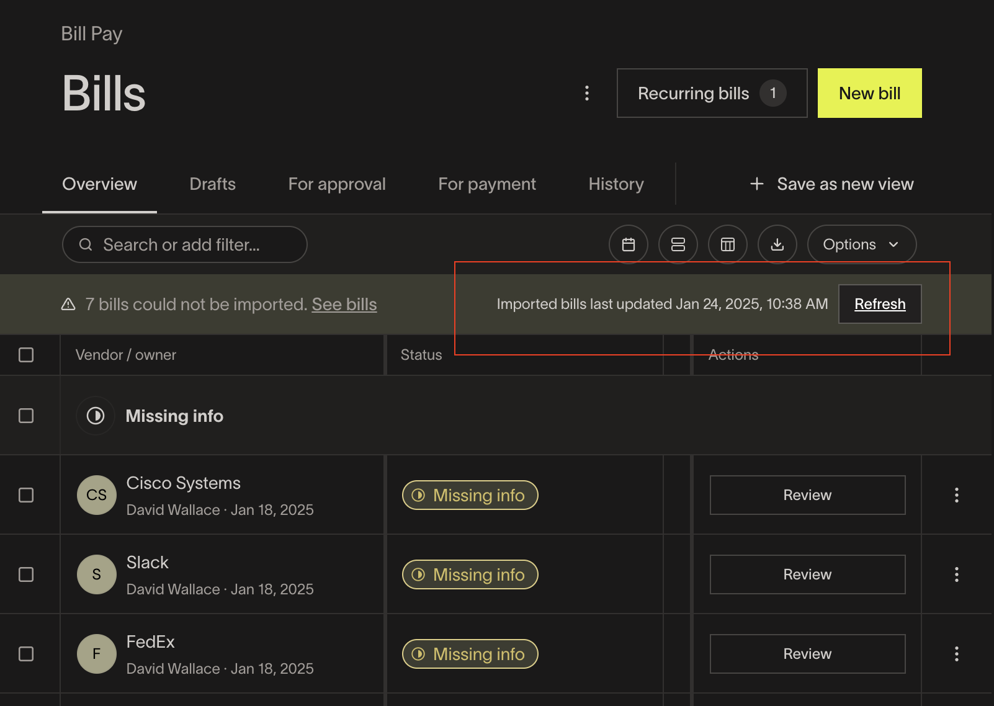Open the three-dot menu beside Recurring bills
Screen dimensions: 994x706
click(x=587, y=93)
